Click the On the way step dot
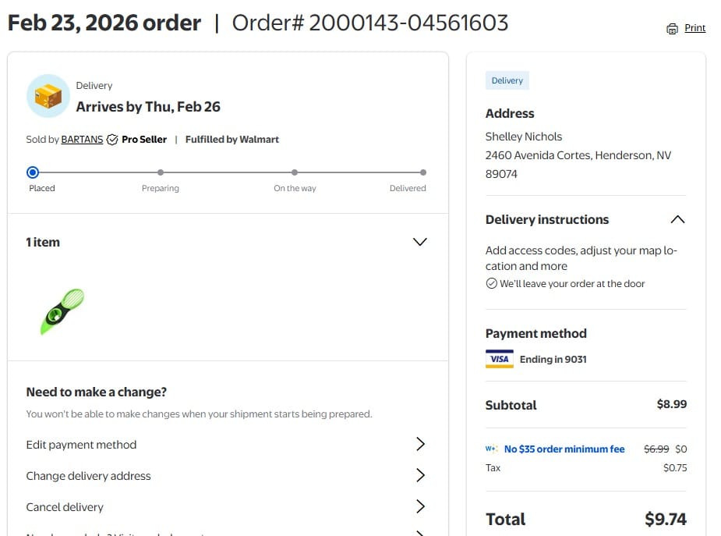This screenshot has width=721, height=536. click(295, 172)
